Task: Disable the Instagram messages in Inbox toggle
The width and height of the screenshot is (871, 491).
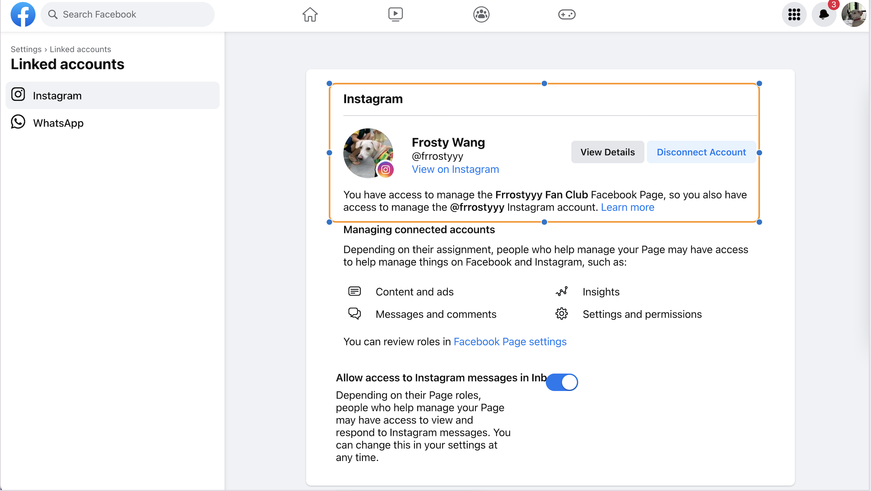Action: click(562, 382)
